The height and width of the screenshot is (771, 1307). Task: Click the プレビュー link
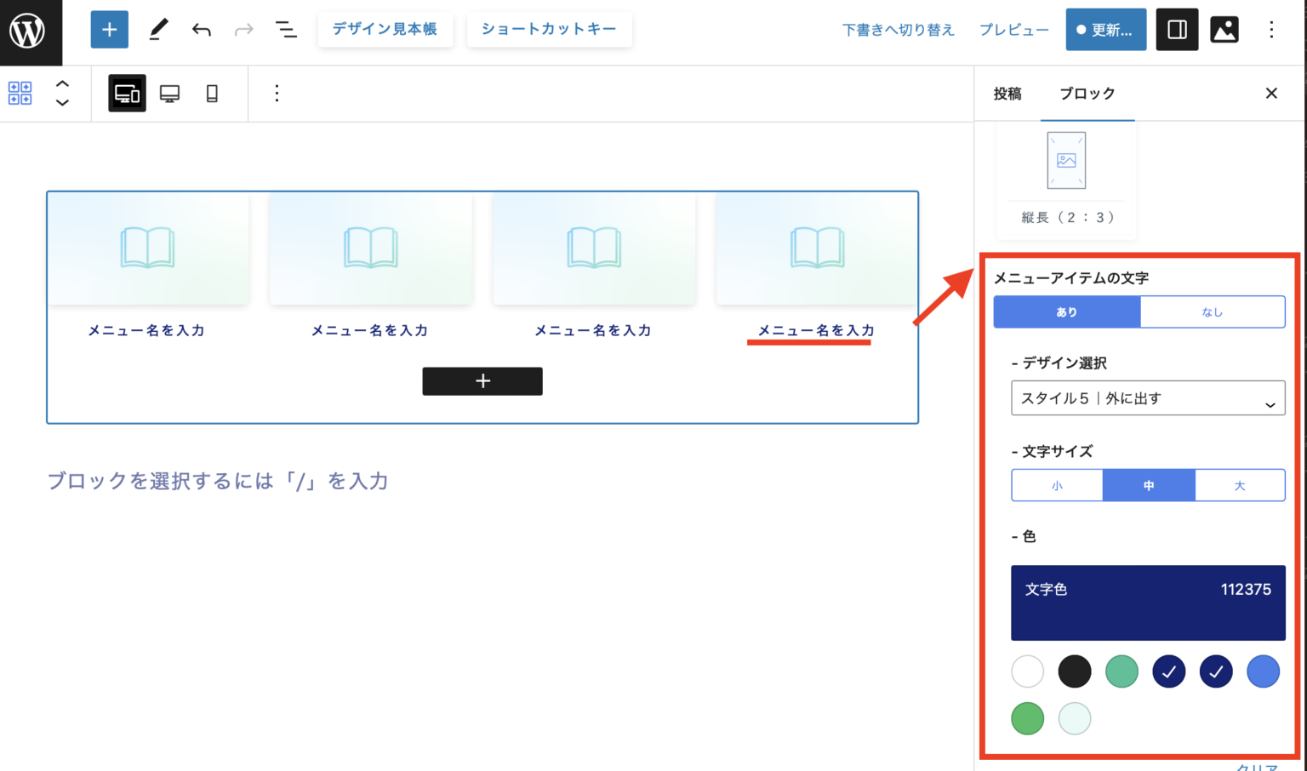coord(1013,29)
